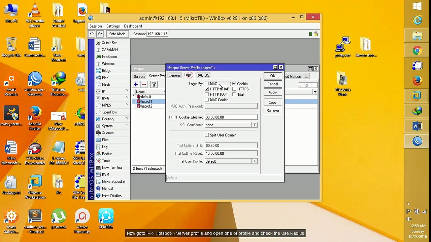Open New Terminal in sidebar
431x242 pixels.
(112, 168)
